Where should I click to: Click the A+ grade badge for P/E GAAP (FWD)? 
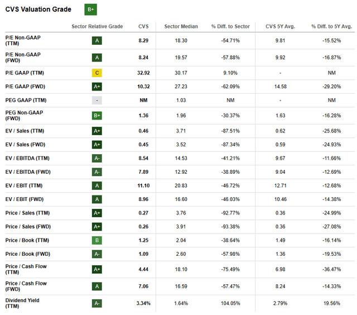click(x=97, y=87)
